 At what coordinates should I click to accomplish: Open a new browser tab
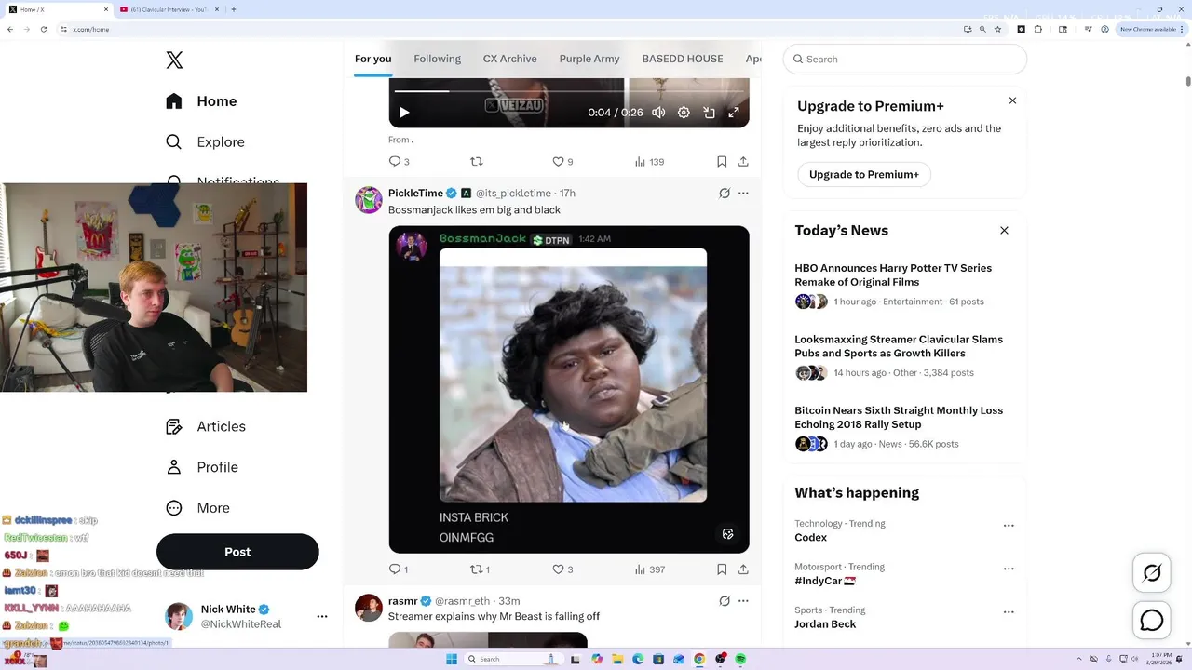pyautogui.click(x=233, y=9)
